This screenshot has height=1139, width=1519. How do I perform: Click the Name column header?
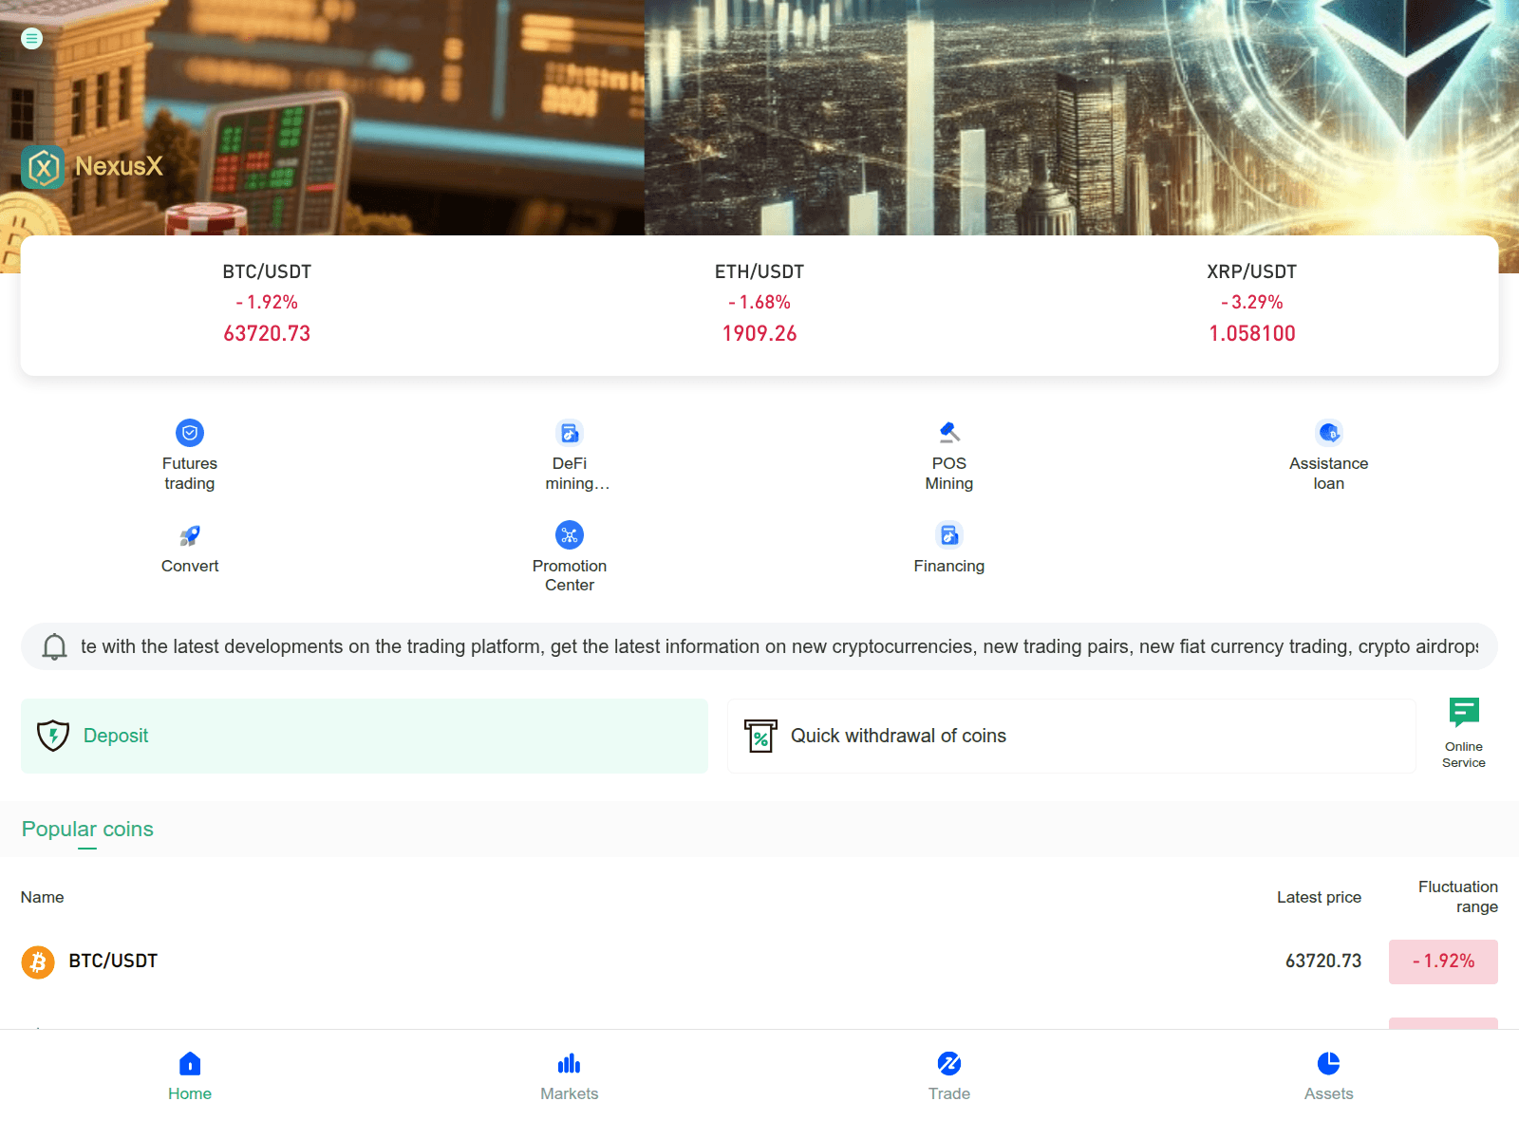43,897
